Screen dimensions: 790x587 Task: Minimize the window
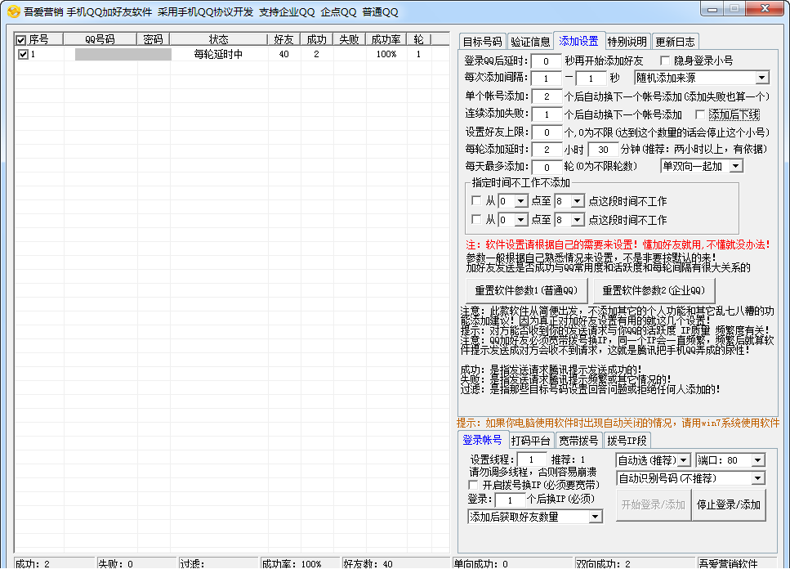coord(712,8)
